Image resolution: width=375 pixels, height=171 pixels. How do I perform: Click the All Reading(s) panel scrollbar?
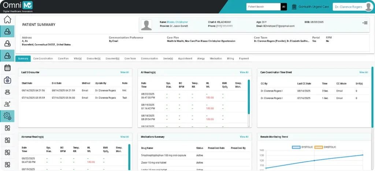pos(249,96)
